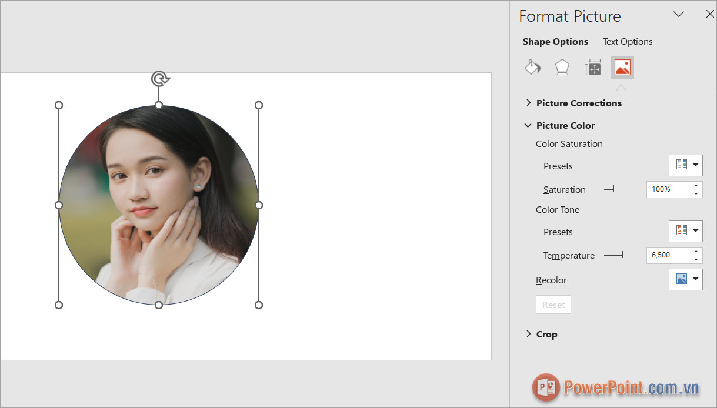717x408 pixels.
Task: Open Size & Properties icon
Action: coord(593,68)
